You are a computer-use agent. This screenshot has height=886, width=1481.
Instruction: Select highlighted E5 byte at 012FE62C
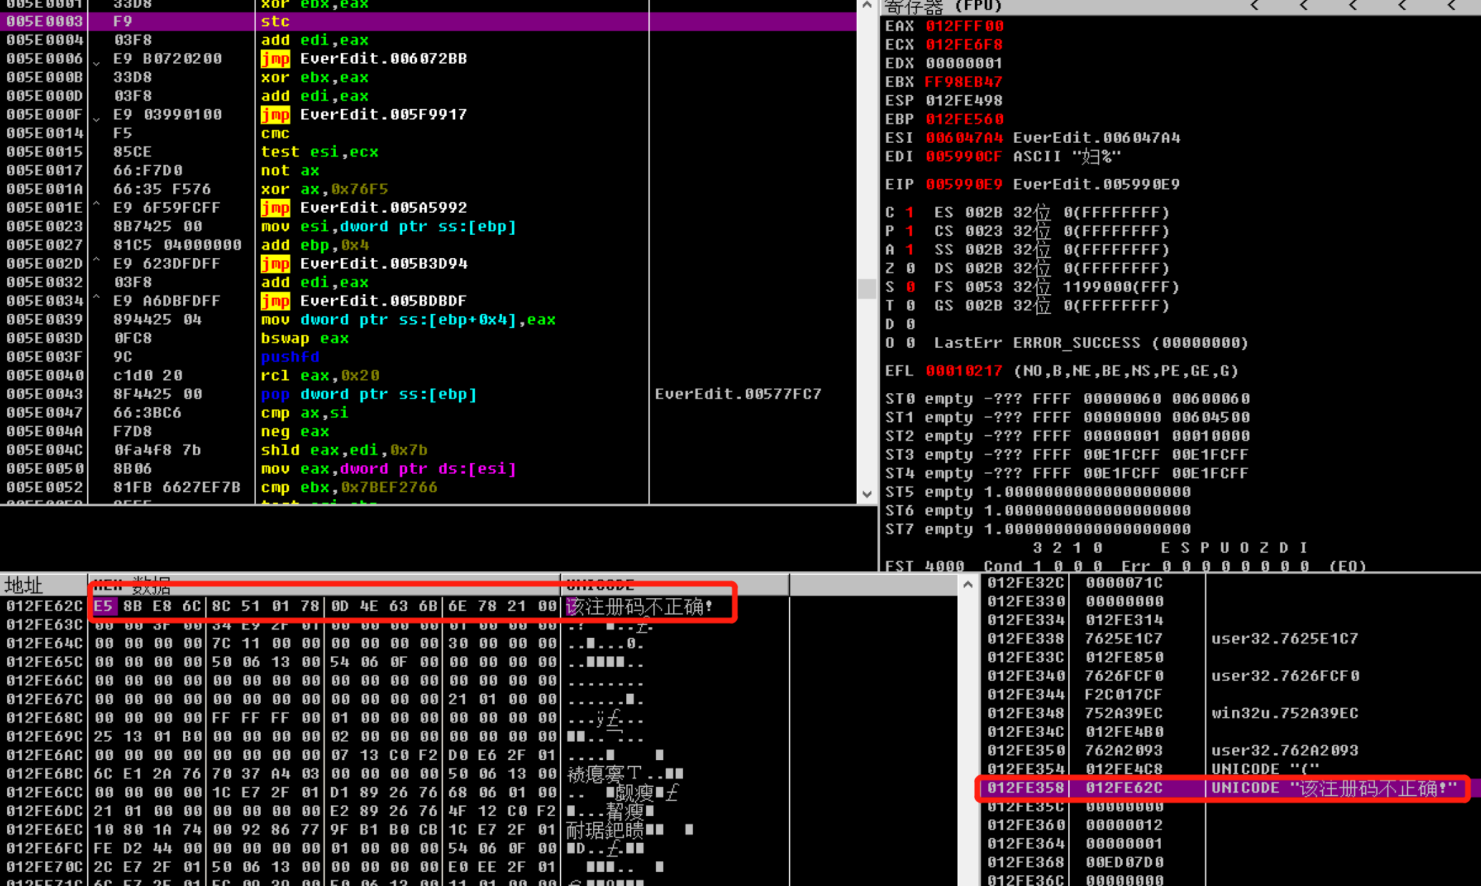pos(103,607)
